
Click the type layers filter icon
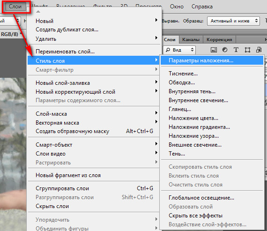point(236,50)
